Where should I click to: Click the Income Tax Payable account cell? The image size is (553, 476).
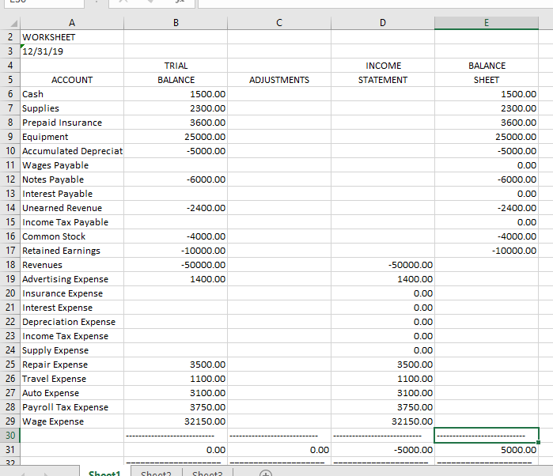point(72,222)
